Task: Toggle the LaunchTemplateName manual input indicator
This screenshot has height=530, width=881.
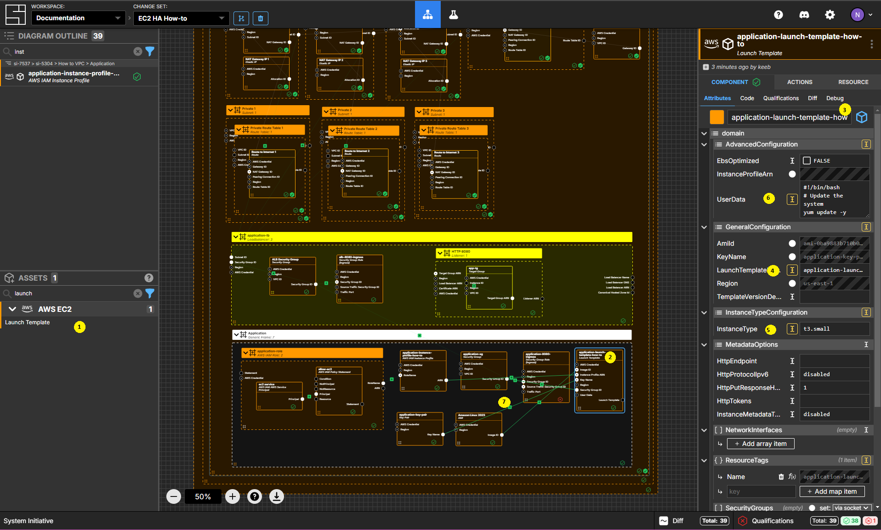Action: coord(792,270)
